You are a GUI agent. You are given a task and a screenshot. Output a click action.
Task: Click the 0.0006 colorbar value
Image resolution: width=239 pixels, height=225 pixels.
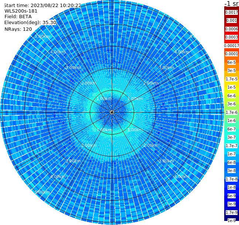[x=232, y=29]
